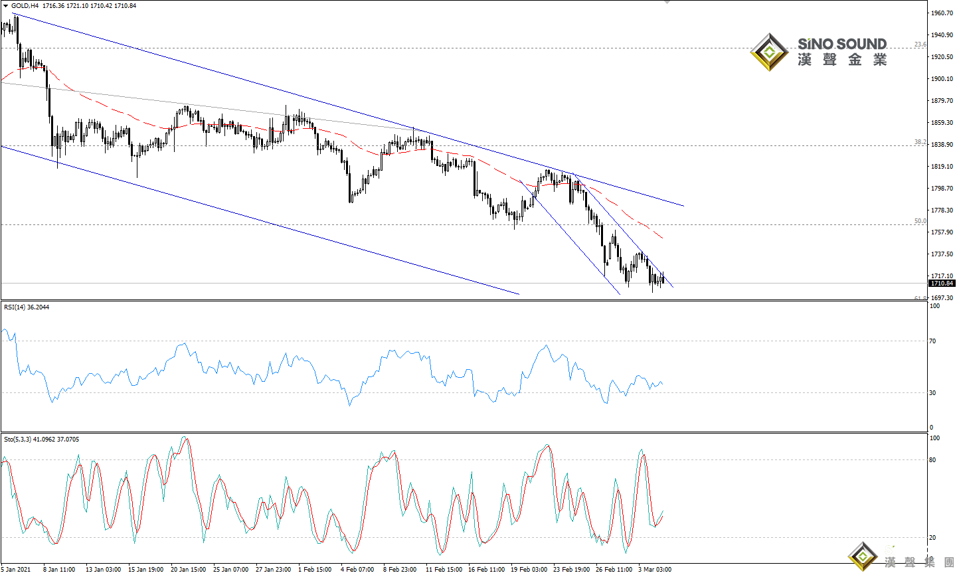Click the 1960.70 price scale label

pyautogui.click(x=942, y=13)
